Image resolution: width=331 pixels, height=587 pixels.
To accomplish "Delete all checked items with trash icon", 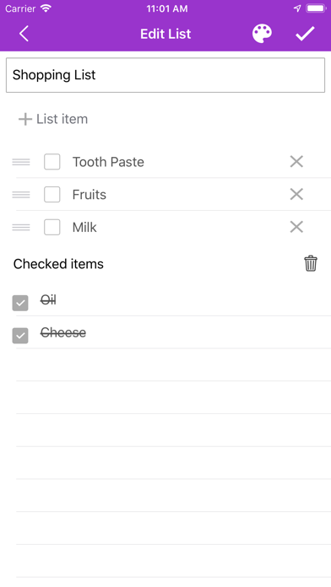I will [x=311, y=263].
